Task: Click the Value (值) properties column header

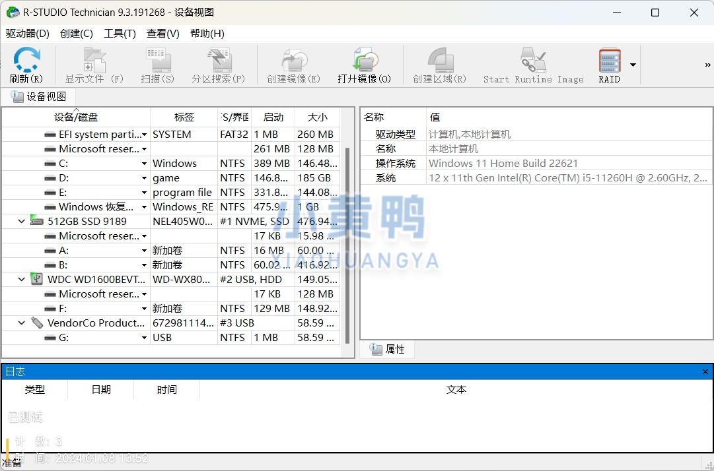Action: click(569, 117)
